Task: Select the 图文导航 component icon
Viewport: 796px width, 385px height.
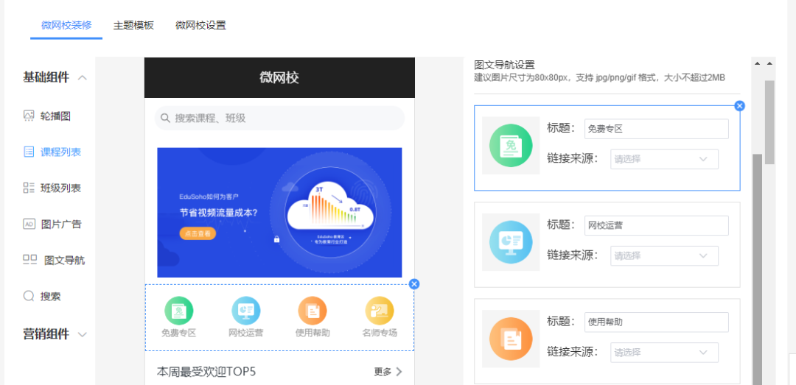Action: click(30, 260)
